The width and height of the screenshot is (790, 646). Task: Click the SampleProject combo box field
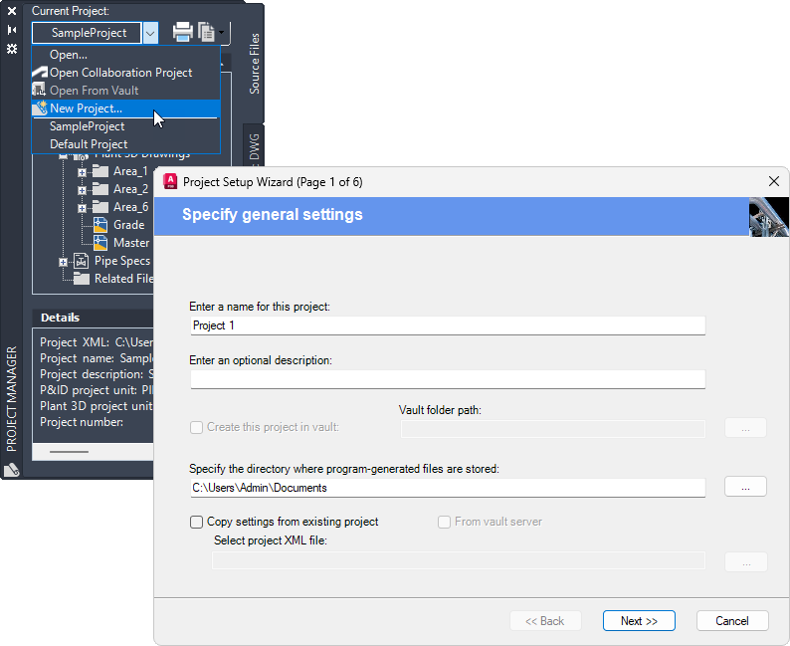[87, 33]
